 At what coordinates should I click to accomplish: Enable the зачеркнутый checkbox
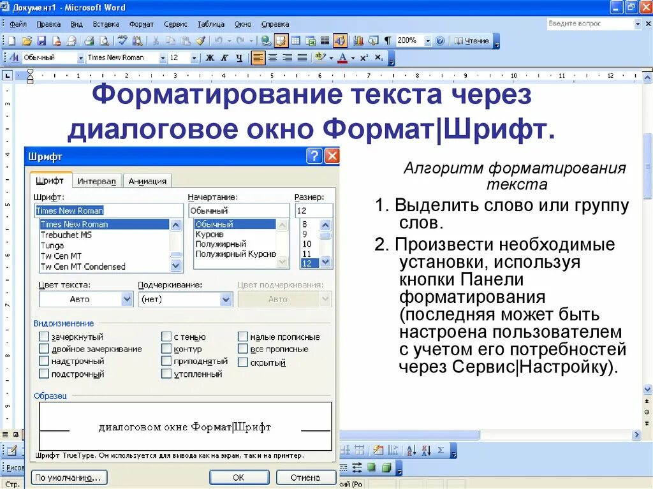[44, 337]
